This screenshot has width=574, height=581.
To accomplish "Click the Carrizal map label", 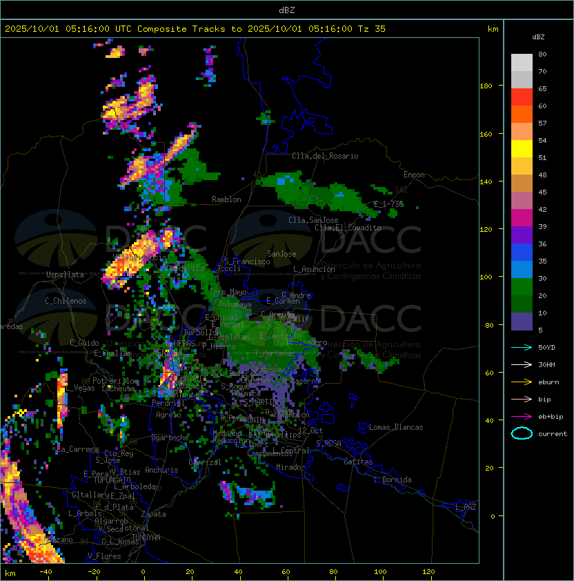I will coord(205,462).
